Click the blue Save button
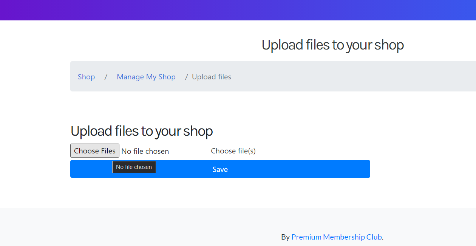The height and width of the screenshot is (246, 476). pyautogui.click(x=220, y=169)
